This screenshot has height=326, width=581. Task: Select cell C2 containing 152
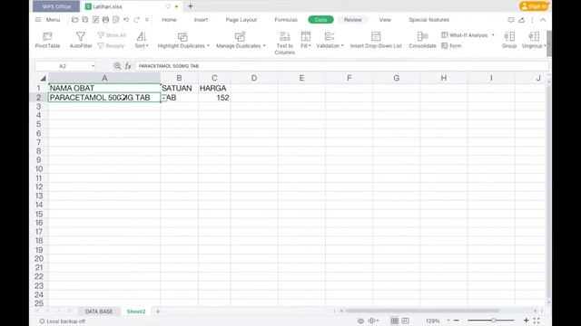coord(214,98)
